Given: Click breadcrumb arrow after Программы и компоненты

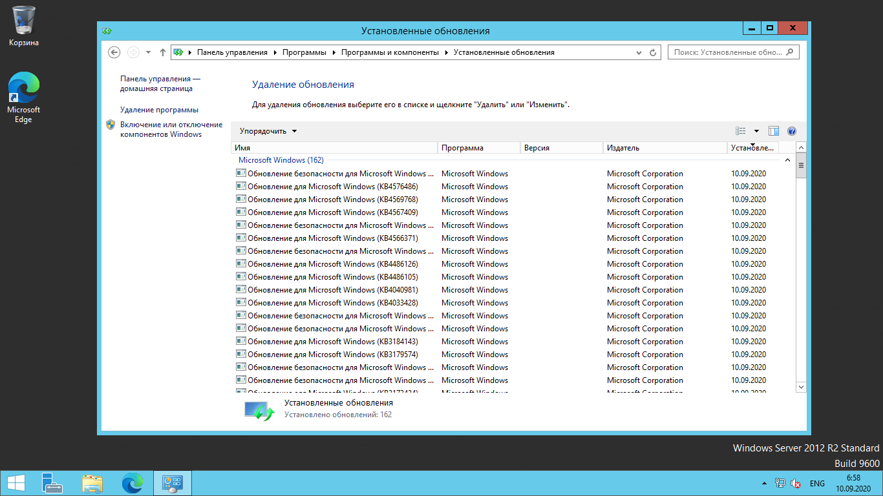Looking at the screenshot, I should click(x=446, y=52).
